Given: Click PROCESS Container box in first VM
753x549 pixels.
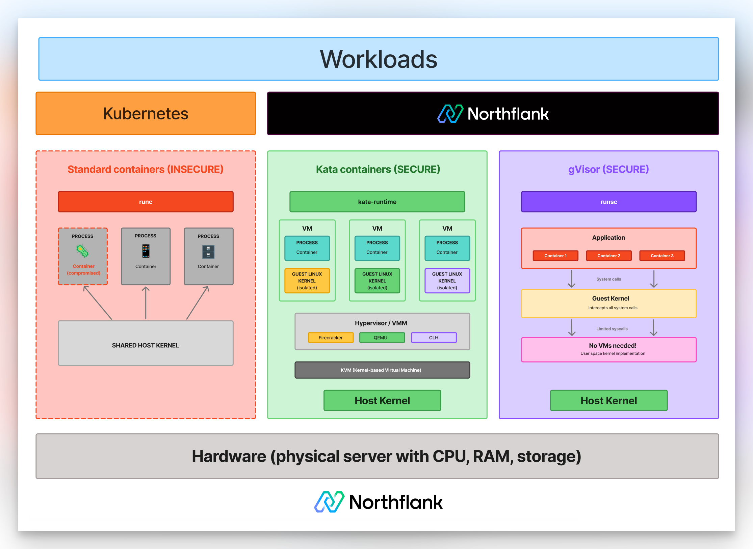Looking at the screenshot, I should pos(307,248).
